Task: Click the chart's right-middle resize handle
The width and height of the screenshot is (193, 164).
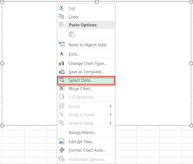Action: (x=191, y=63)
